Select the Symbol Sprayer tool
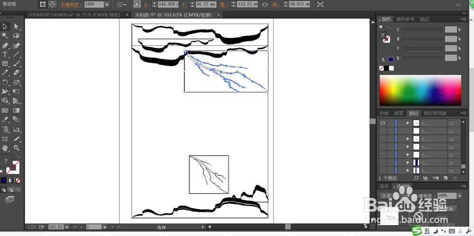The height and width of the screenshot is (236, 474). (5, 130)
